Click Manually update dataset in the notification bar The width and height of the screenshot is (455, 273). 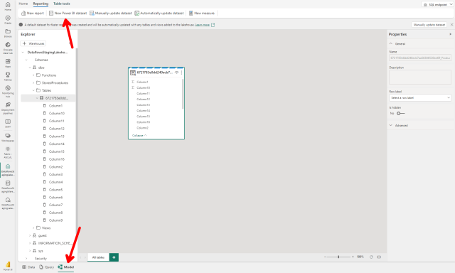pos(429,25)
